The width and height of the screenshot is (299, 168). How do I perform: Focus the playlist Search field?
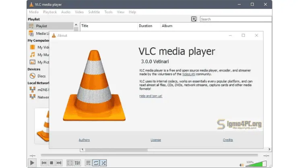tap(236, 19)
